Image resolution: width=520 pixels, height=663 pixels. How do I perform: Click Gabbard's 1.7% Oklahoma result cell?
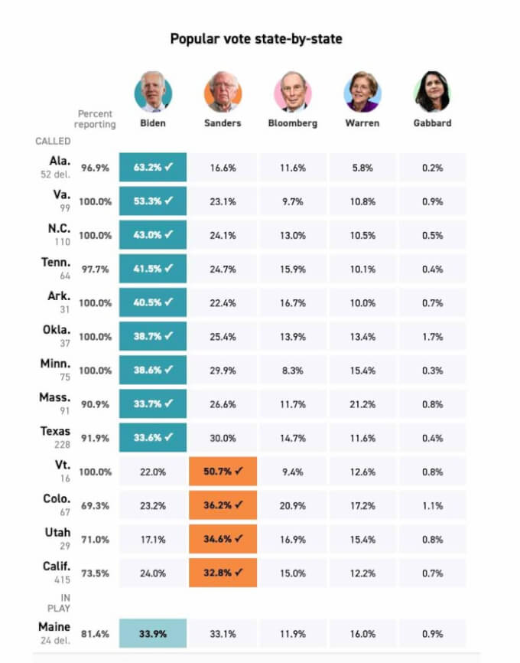[x=432, y=337]
